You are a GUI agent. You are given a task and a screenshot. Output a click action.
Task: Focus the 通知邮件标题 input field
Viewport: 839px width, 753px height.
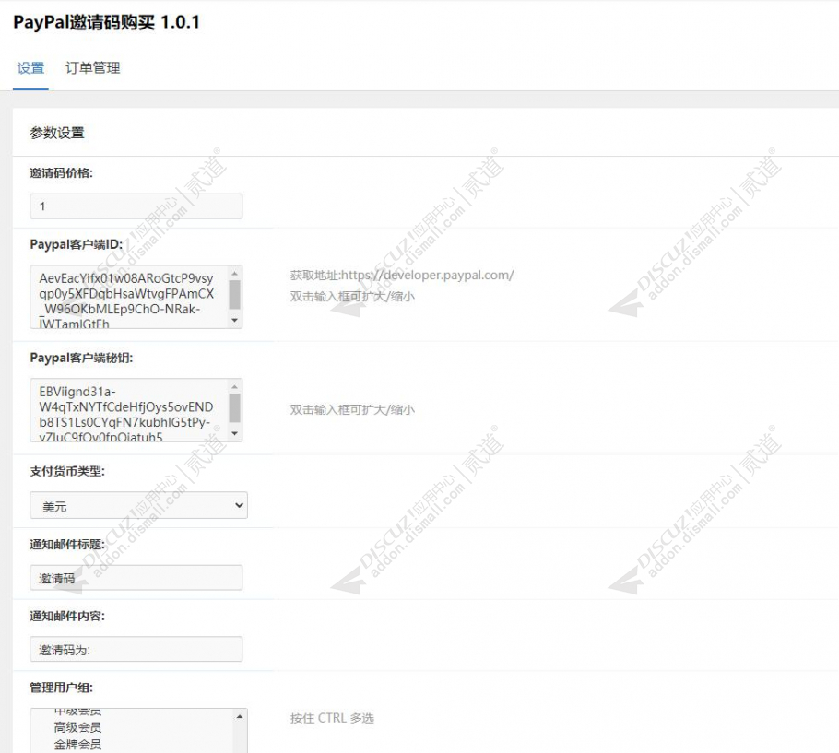(x=136, y=578)
